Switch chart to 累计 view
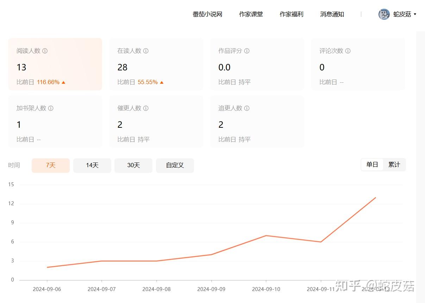The image size is (425, 303). tap(394, 165)
